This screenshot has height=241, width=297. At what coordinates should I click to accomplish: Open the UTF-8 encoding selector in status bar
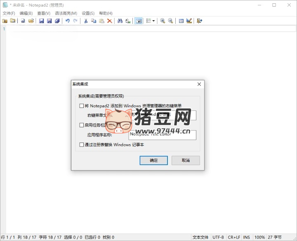[218, 237]
